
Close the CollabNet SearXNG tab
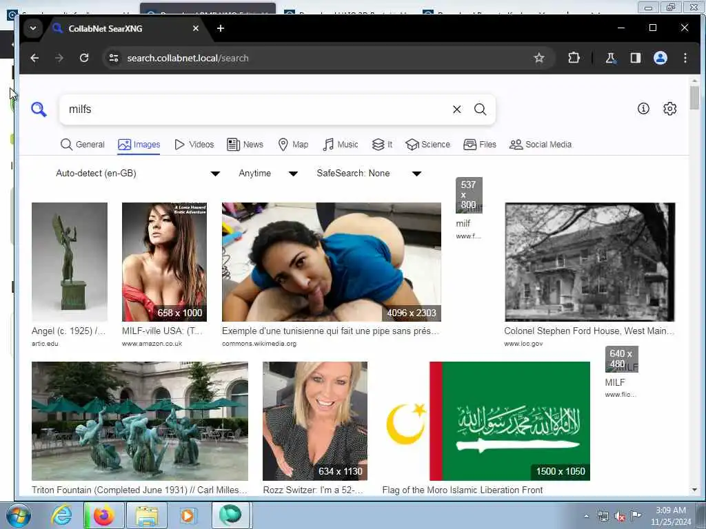[195, 28]
